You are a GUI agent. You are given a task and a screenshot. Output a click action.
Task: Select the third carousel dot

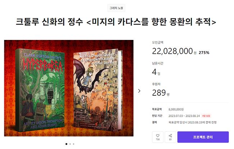tap(73, 144)
